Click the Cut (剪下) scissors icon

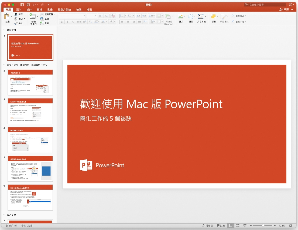(16, 14)
